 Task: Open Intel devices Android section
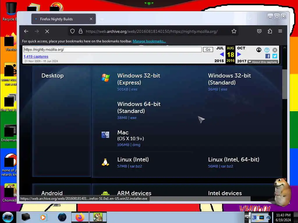[x=225, y=193]
